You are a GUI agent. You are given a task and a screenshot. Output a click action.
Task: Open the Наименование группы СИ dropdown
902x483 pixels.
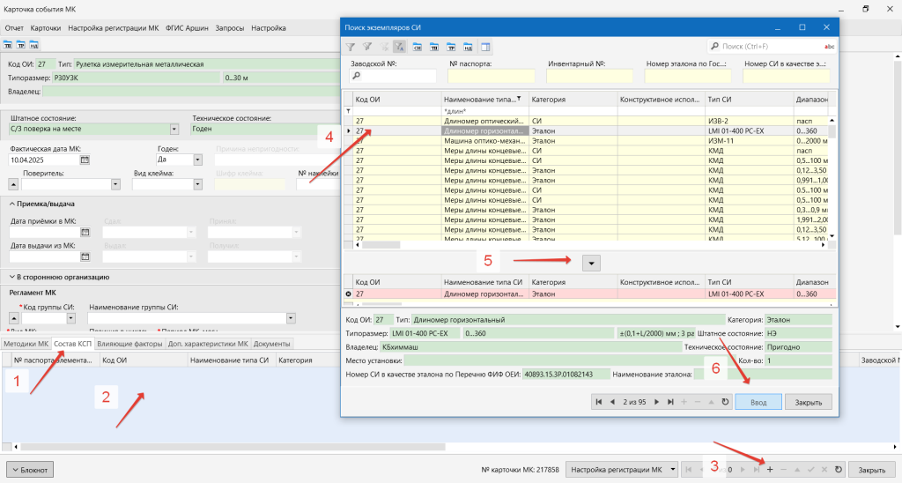tap(291, 318)
